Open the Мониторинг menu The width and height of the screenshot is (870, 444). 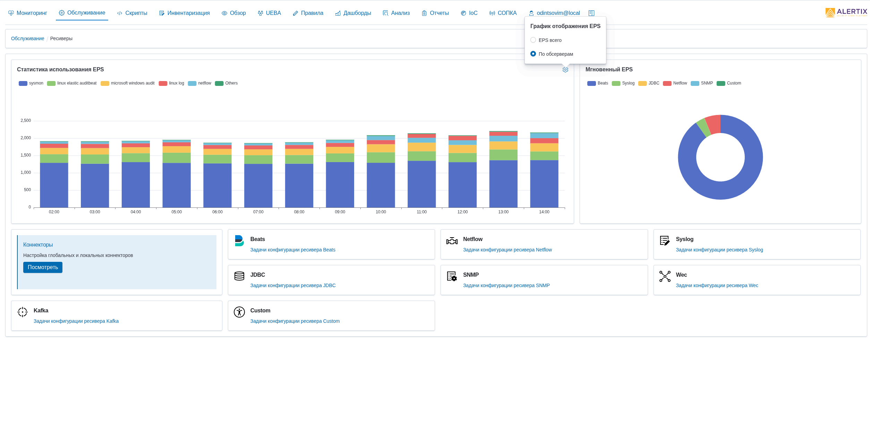point(28,13)
